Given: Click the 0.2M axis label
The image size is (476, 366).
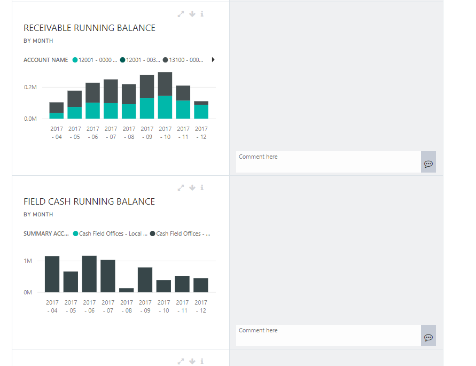Looking at the screenshot, I should (30, 87).
